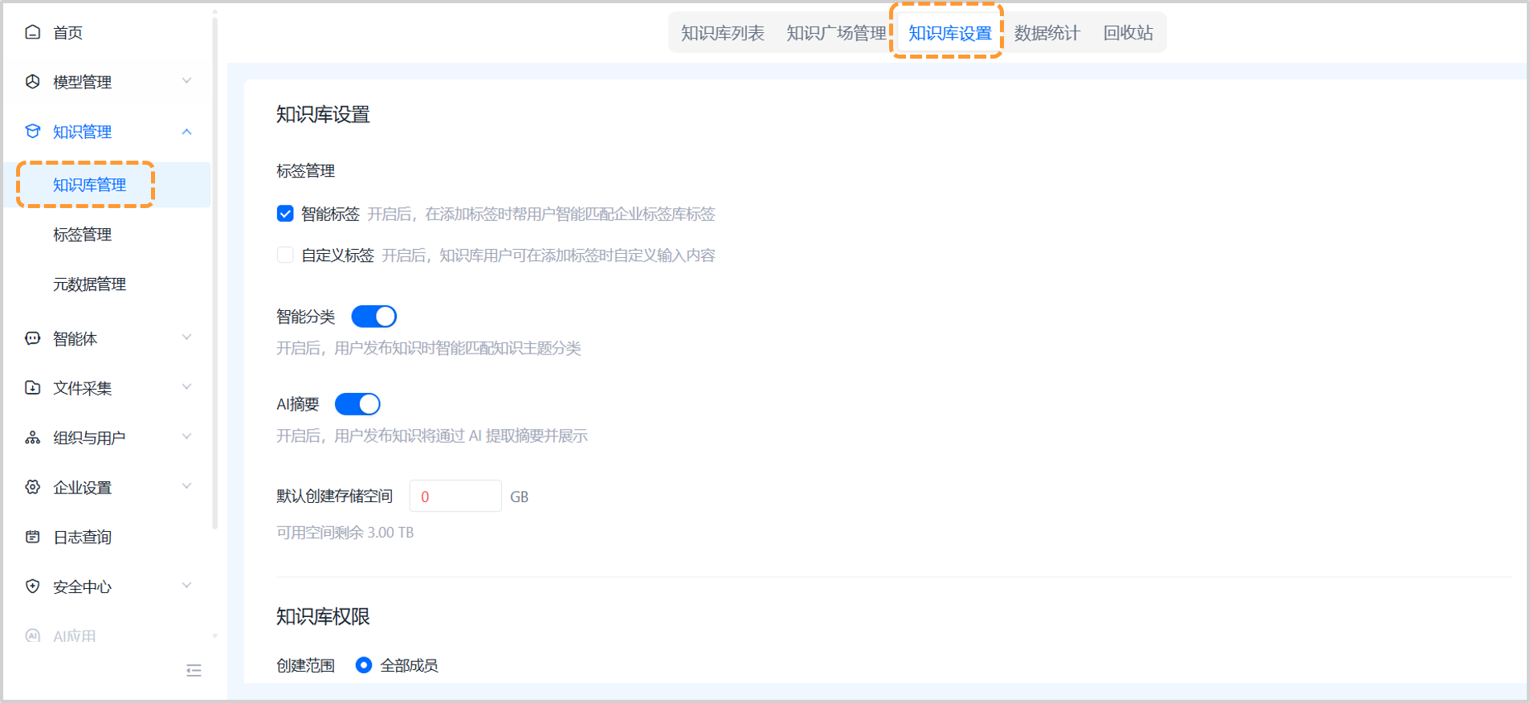The width and height of the screenshot is (1530, 703).
Task: Expand the 模型管理 chevron
Action: (x=186, y=81)
